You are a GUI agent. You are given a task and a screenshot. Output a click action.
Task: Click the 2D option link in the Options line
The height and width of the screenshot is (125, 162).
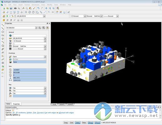(x=13, y=113)
